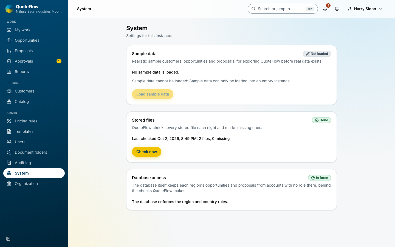Click the System page main heading
The image size is (395, 247).
(137, 28)
